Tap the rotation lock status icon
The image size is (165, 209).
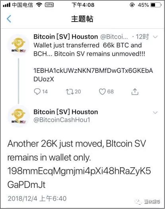coord(132,5)
